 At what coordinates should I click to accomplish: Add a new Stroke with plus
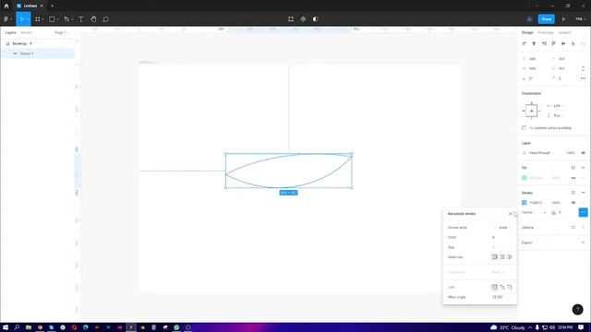pyautogui.click(x=583, y=193)
